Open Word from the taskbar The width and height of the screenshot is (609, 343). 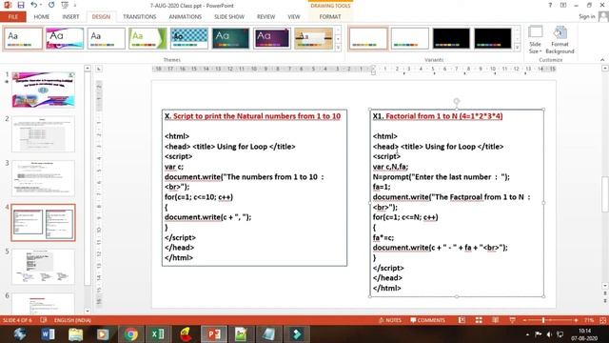pyautogui.click(x=48, y=334)
